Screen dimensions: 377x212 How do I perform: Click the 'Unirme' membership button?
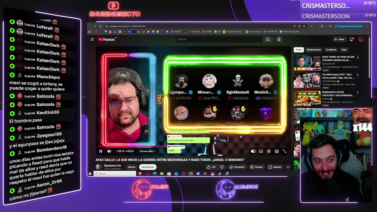pos(131,167)
